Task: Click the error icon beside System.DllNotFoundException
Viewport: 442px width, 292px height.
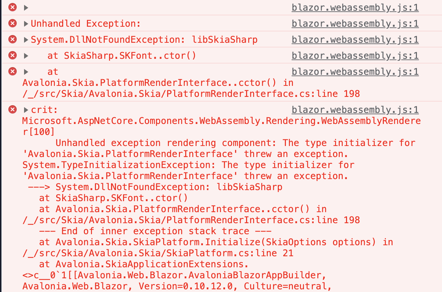Action: point(12,39)
